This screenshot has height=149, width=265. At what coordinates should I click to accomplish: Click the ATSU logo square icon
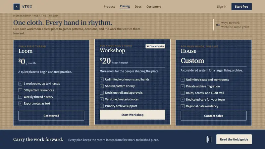(x=16, y=7)
